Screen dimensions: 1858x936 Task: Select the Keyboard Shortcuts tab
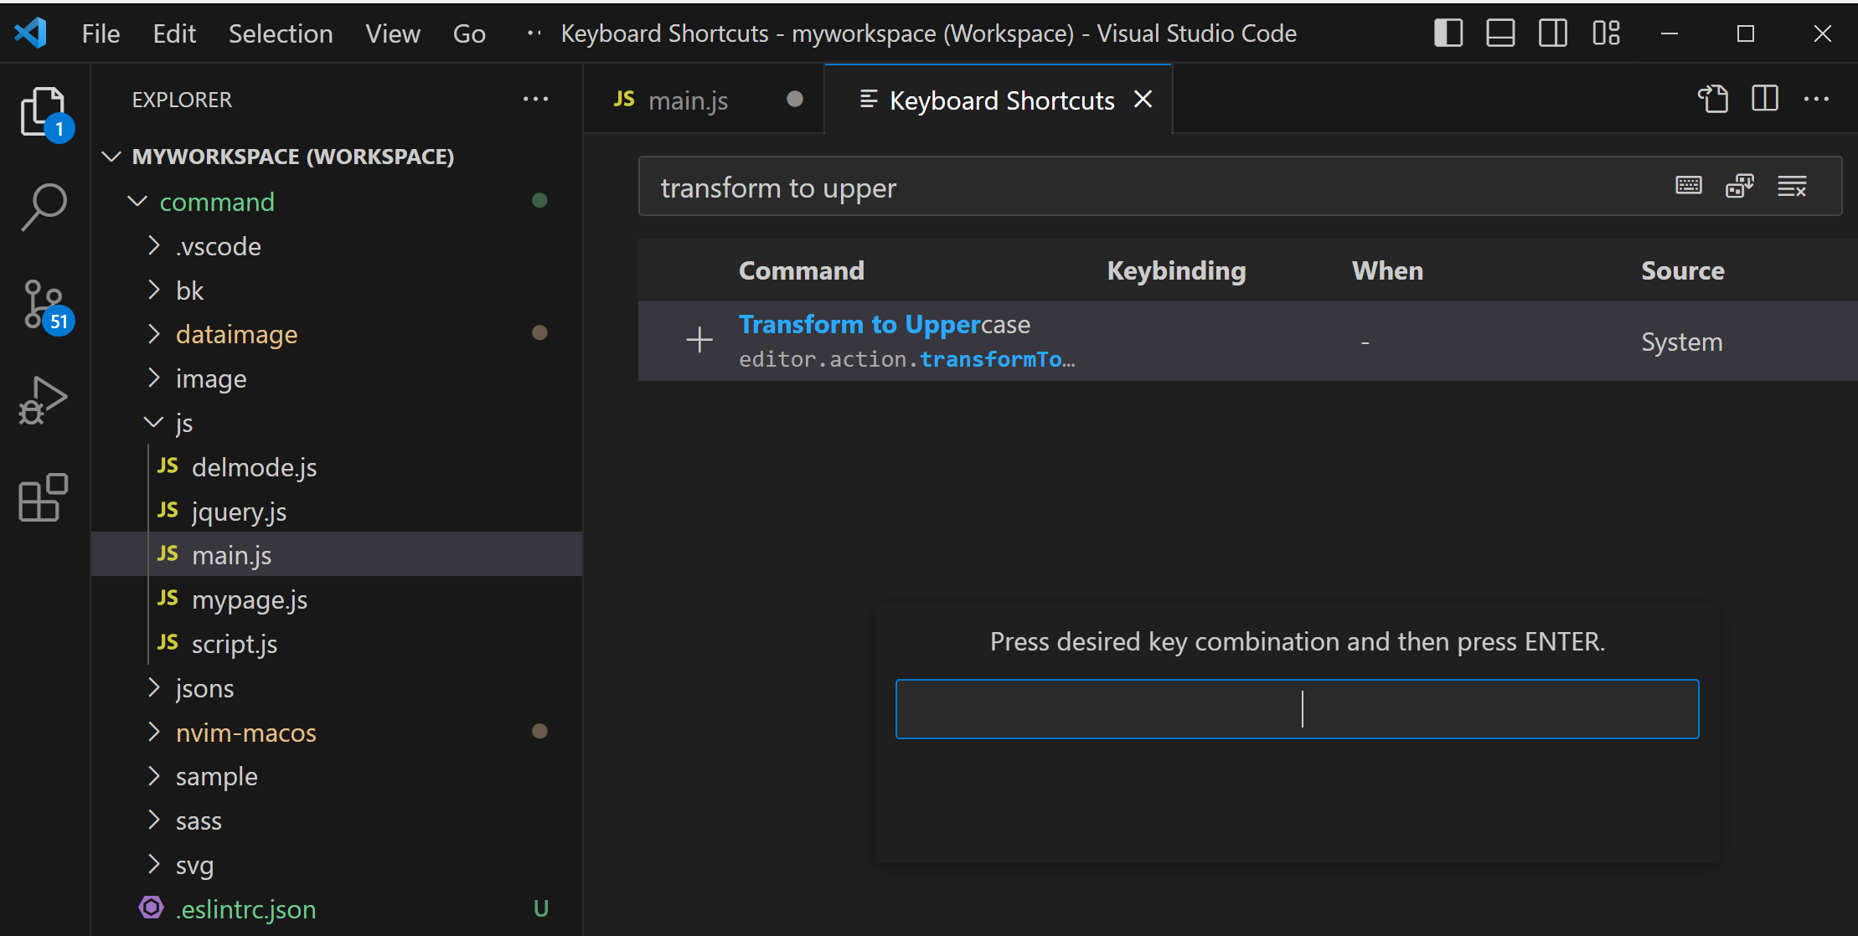pos(998,100)
